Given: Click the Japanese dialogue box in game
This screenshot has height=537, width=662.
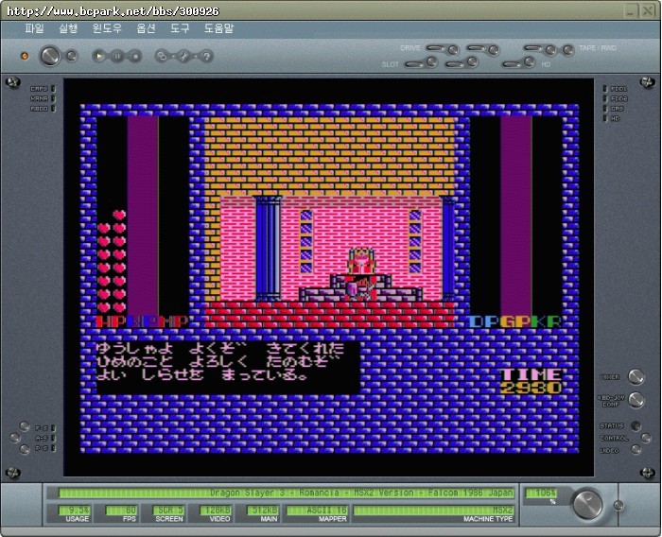Looking at the screenshot, I should coord(229,368).
